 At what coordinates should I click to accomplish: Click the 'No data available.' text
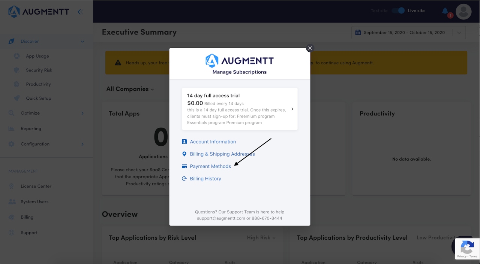pos(411,159)
